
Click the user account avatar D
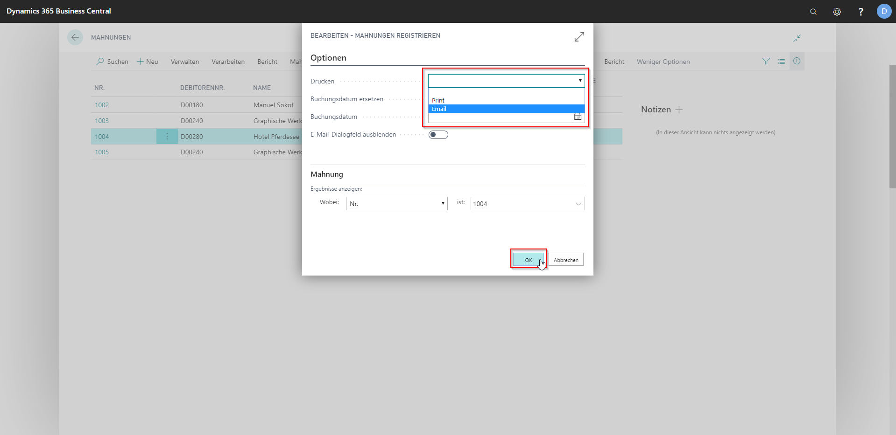[x=883, y=11]
